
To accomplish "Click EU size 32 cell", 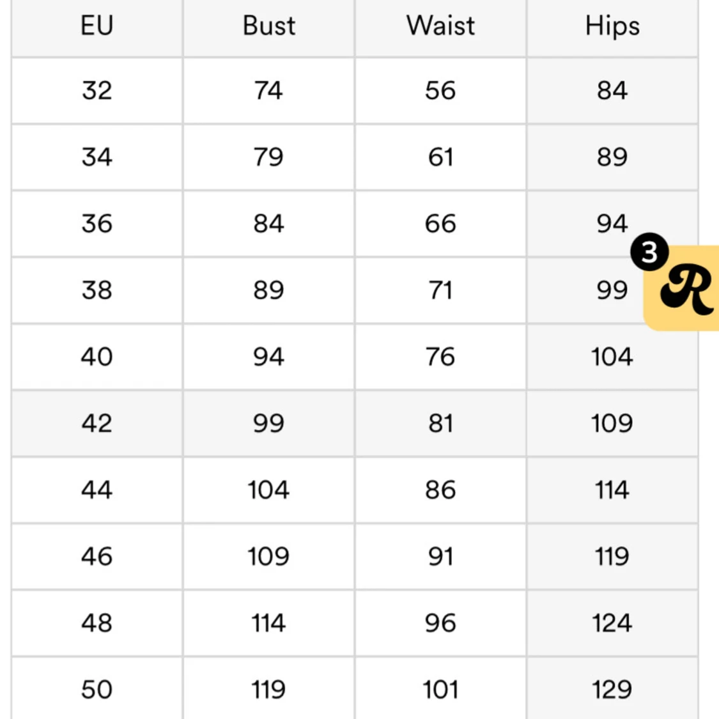I will tap(97, 90).
